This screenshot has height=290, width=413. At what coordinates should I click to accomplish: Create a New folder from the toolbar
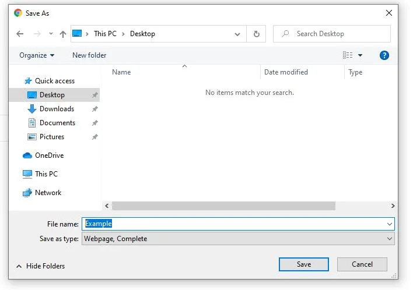coord(89,55)
